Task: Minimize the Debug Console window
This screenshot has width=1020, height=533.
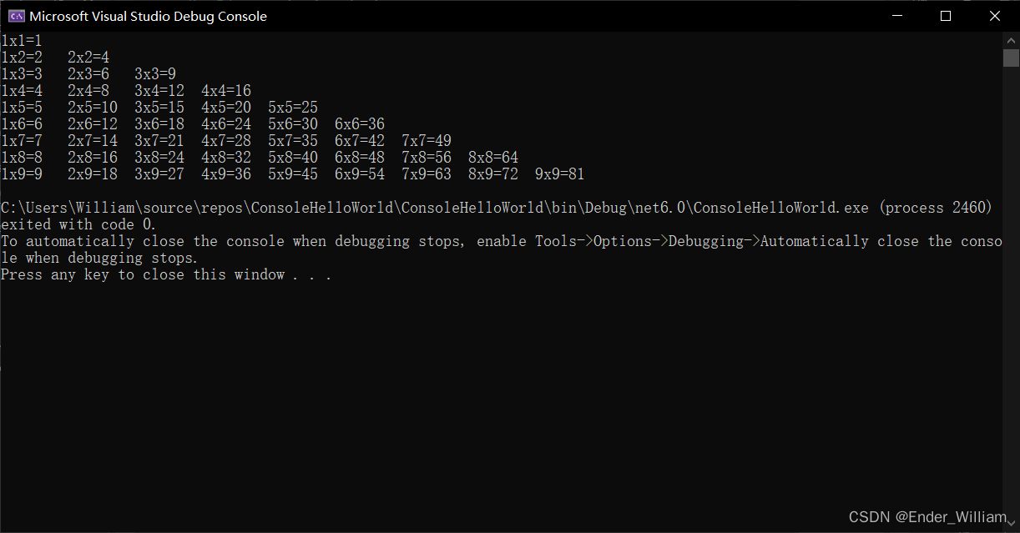Action: (x=897, y=16)
